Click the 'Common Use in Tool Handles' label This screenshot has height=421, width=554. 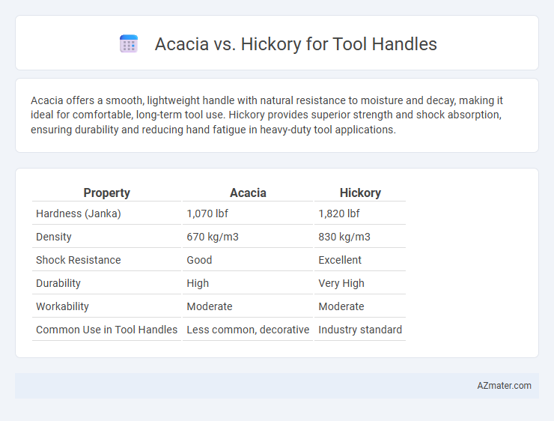pos(107,330)
